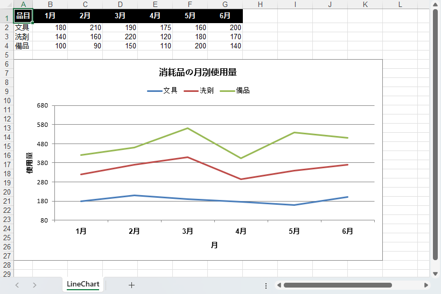Image resolution: width=441 pixels, height=294 pixels.
Task: Select the cell containing 175
Action: pyautogui.click(x=155, y=27)
